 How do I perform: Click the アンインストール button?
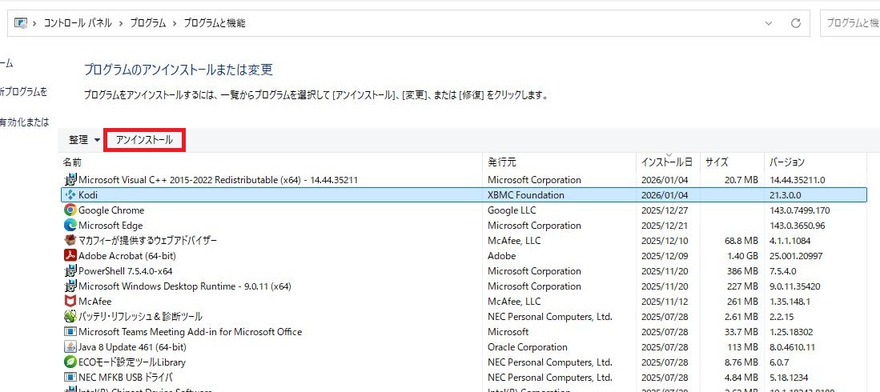pyautogui.click(x=144, y=140)
